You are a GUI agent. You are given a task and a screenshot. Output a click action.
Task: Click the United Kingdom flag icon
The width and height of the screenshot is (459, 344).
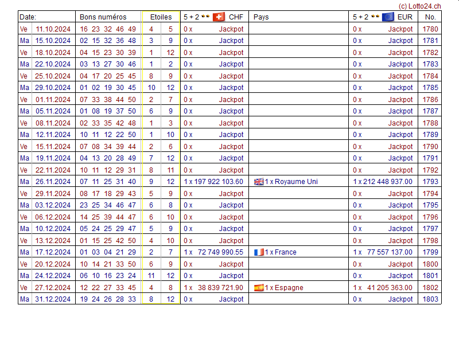[259, 182]
